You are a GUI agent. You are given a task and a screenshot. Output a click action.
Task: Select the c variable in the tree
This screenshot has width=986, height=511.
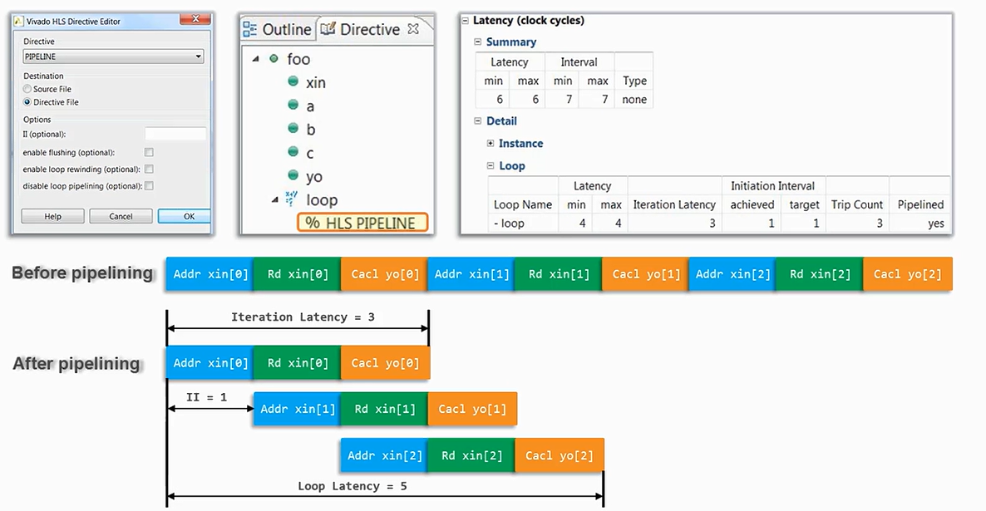click(x=310, y=154)
